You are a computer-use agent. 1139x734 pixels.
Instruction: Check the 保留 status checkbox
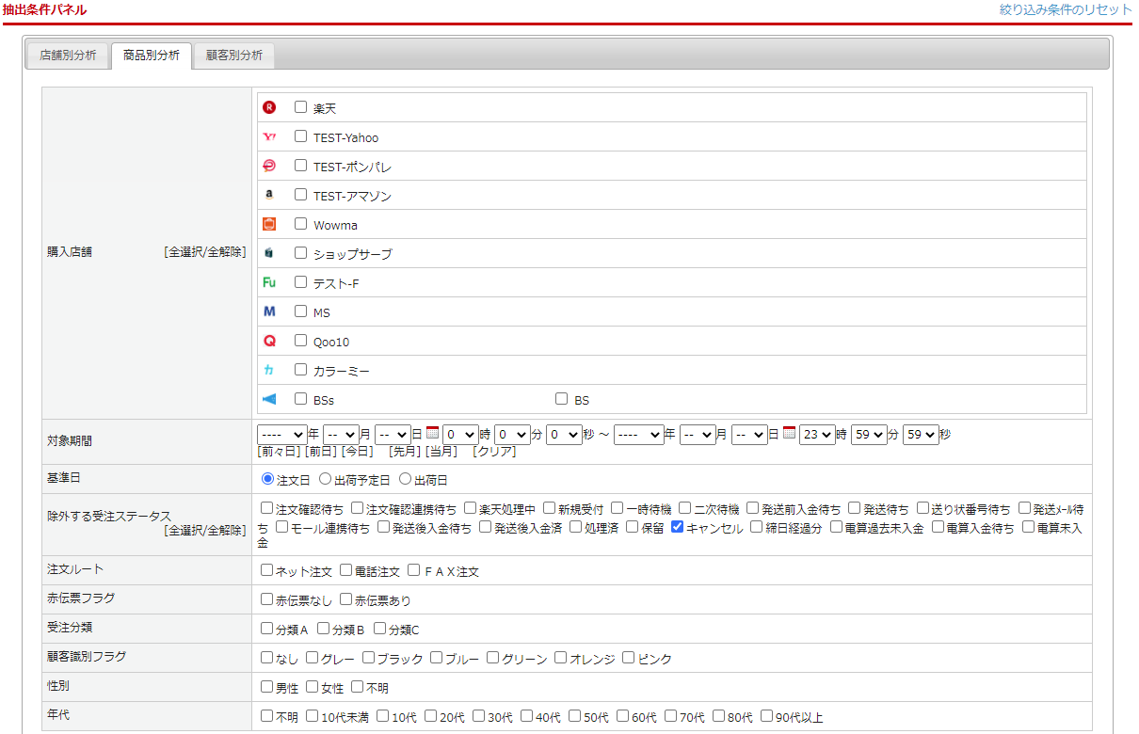coord(633,527)
